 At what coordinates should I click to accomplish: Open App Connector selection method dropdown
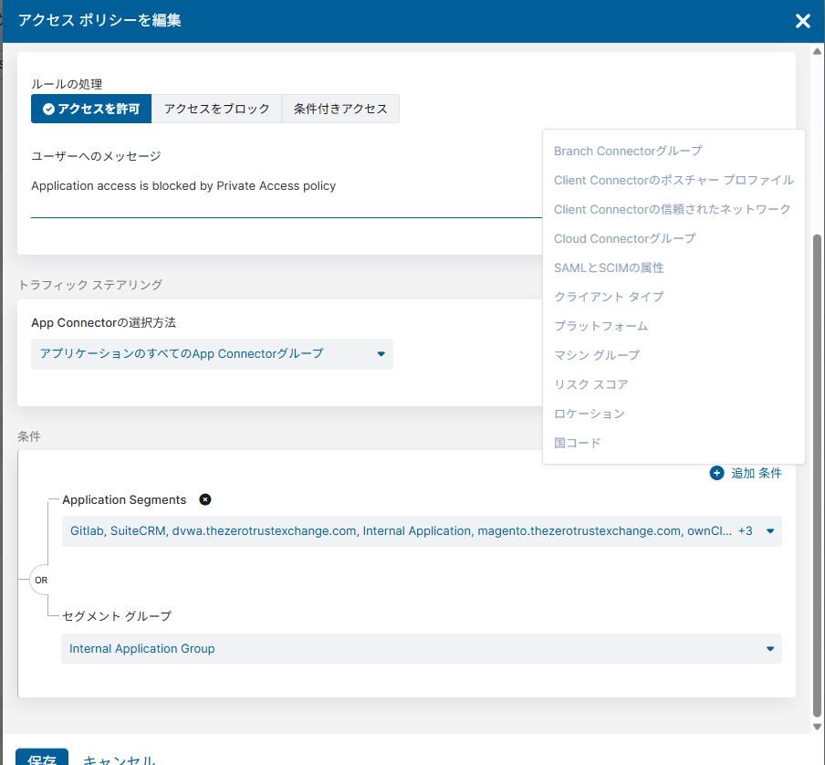[212, 354]
